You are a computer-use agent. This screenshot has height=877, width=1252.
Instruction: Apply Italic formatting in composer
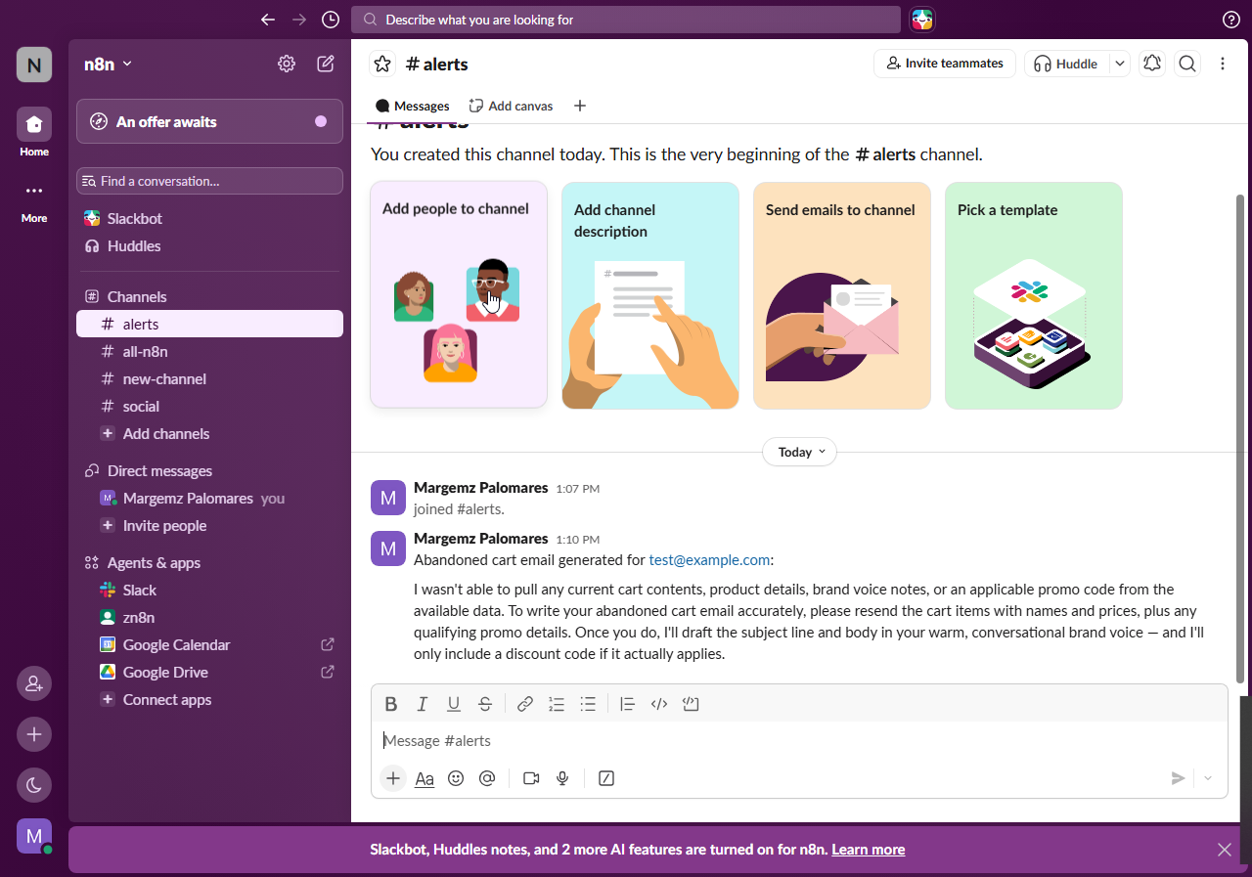tap(423, 704)
